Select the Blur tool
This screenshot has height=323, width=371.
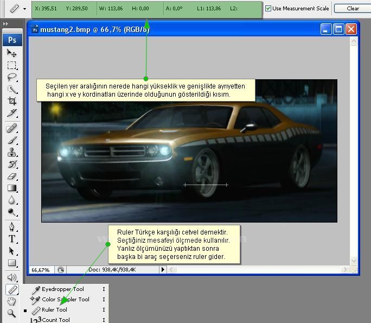[12, 200]
